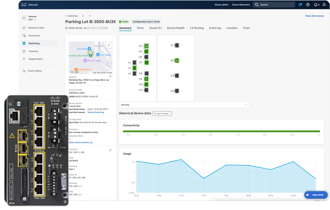Open the Cloud CLI tab

point(155,28)
